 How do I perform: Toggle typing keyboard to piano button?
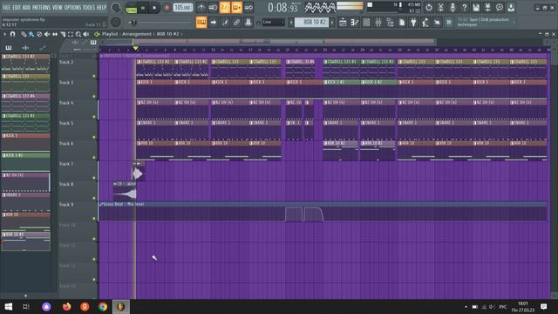point(201,23)
